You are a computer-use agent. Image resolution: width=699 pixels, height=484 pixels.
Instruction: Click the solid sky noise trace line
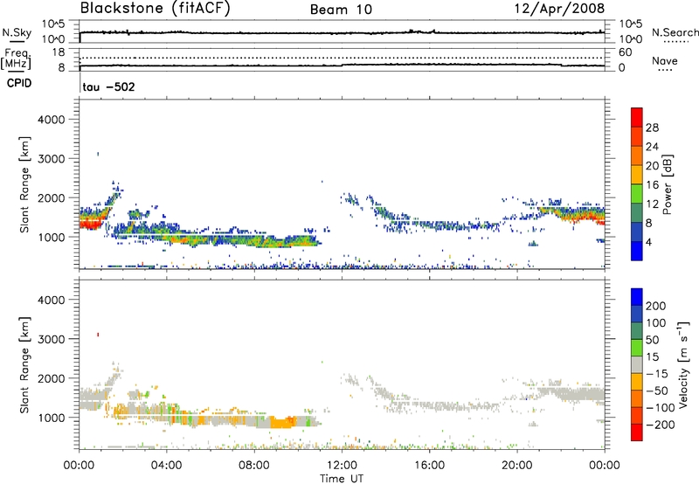tap(342, 33)
